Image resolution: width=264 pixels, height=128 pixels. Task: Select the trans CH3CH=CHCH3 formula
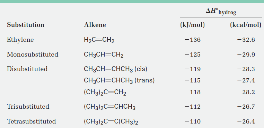(119, 80)
